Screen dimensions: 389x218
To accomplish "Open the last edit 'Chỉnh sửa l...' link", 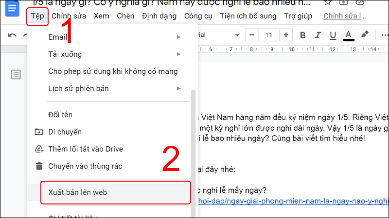I will click(345, 16).
